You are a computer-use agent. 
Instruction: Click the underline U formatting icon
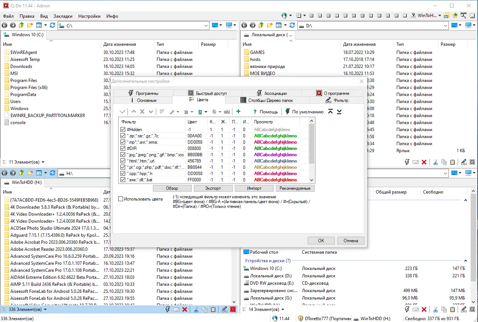coord(200,112)
